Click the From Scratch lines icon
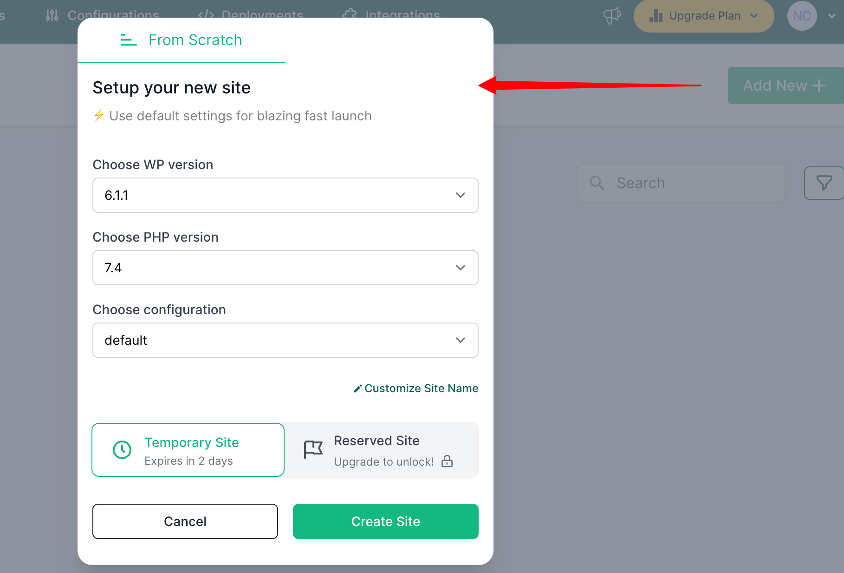The image size is (844, 573). (x=128, y=40)
